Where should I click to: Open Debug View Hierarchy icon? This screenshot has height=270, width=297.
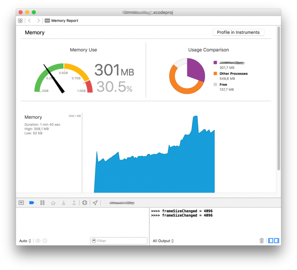85,203
